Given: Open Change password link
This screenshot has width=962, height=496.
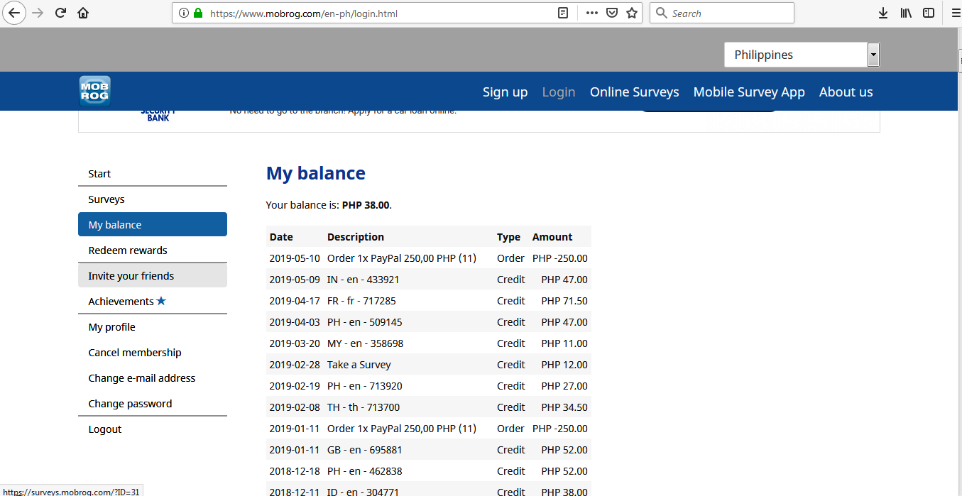Looking at the screenshot, I should pos(130,404).
